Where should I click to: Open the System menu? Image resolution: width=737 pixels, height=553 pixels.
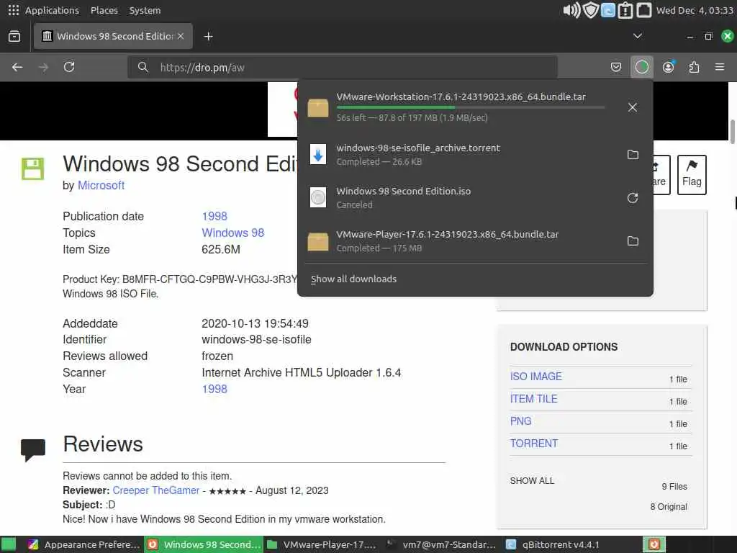pyautogui.click(x=145, y=10)
